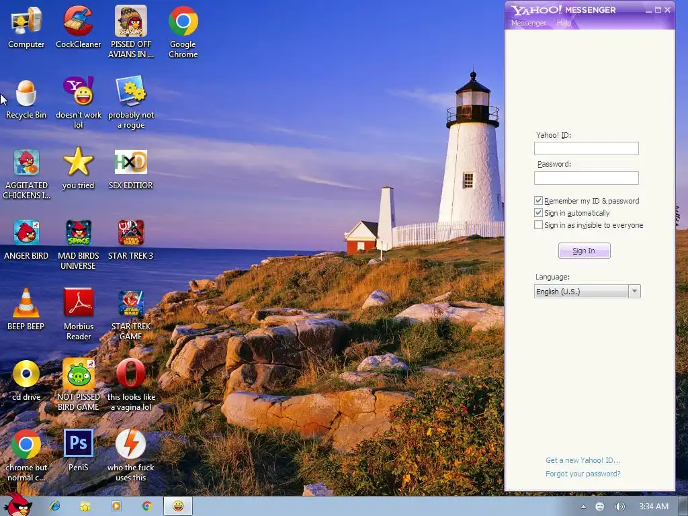The height and width of the screenshot is (516, 688).
Task: Uncheck Sign in automatically
Action: (x=538, y=213)
